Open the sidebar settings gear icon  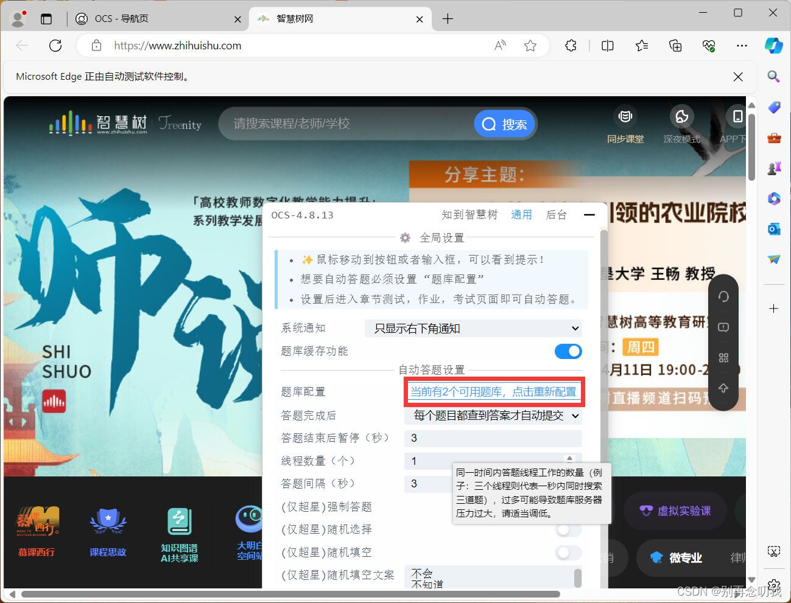[774, 585]
